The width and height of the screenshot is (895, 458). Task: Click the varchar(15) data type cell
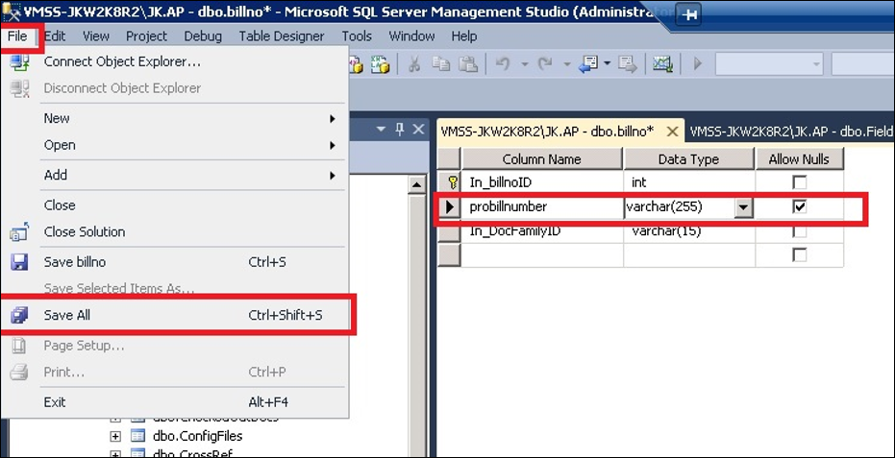click(689, 231)
